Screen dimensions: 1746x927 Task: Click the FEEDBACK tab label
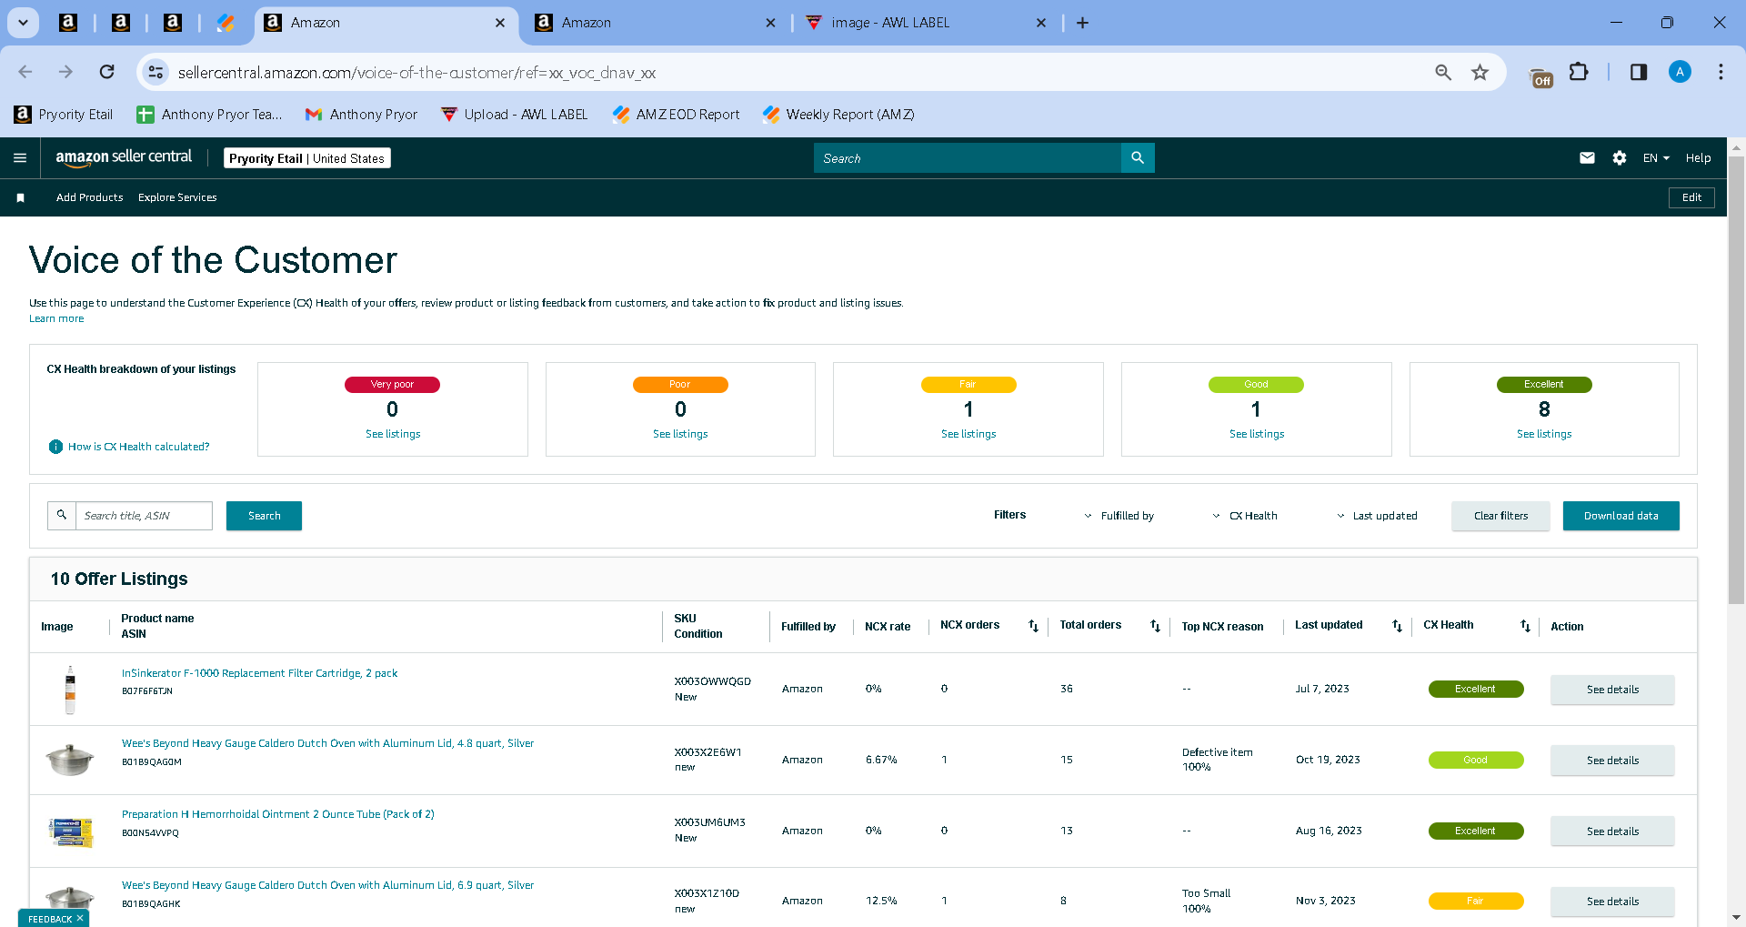[x=50, y=919]
